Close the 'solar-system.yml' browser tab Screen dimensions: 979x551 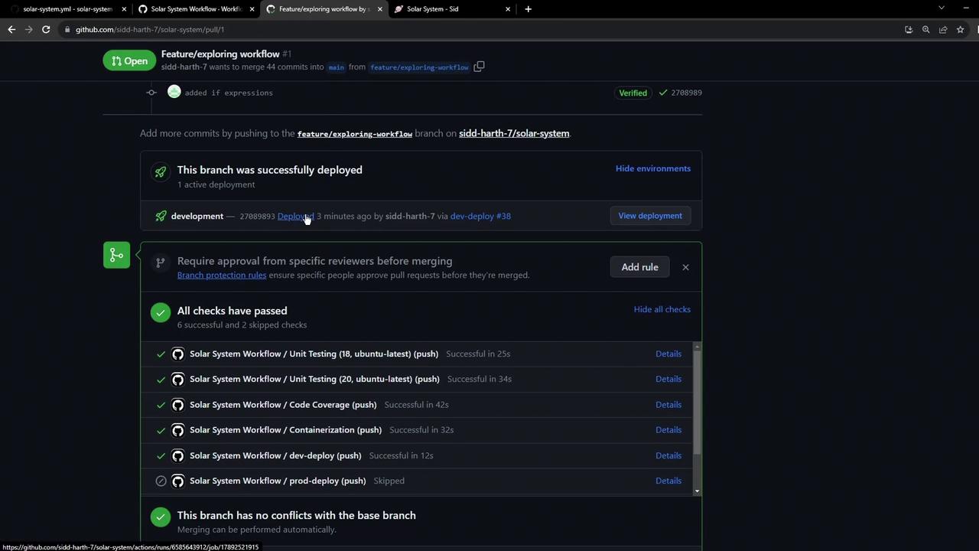pos(124,9)
